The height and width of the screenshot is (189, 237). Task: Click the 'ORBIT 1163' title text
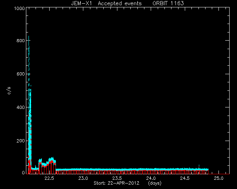click(x=168, y=3)
